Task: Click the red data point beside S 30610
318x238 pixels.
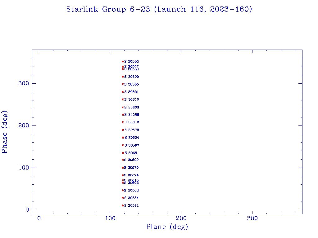Action: [x=123, y=99]
